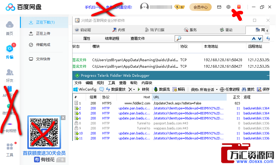Click 转到 go toolbar button
Image resolution: width=276 pixels, height=165 pixels.
143,89
